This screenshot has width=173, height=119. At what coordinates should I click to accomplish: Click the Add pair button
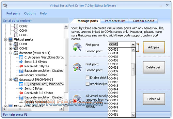coord(154,47)
